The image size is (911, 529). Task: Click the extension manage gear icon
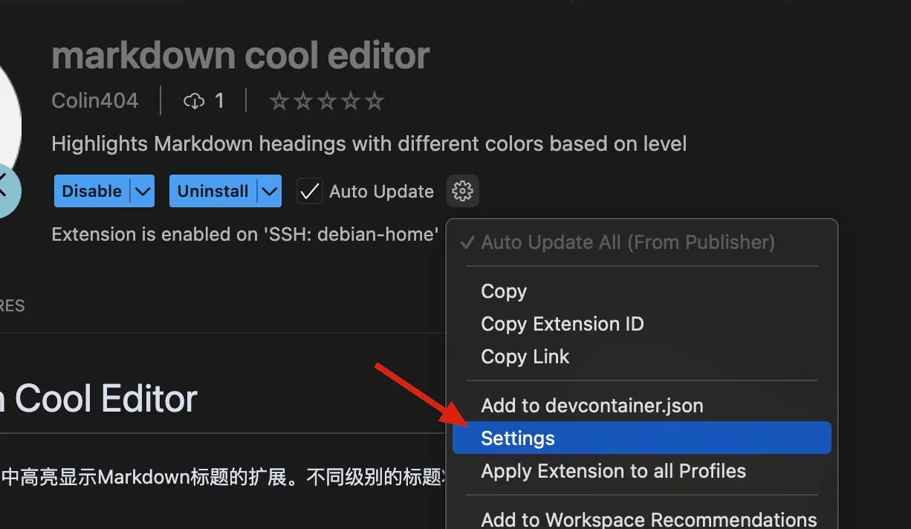(463, 192)
